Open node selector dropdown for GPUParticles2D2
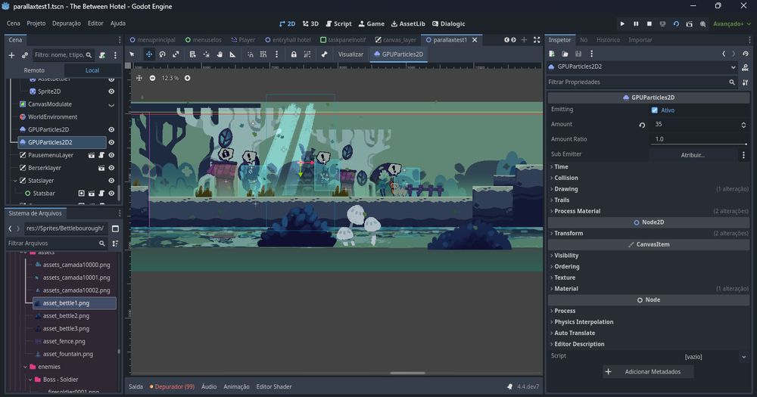This screenshot has height=397, width=757. click(734, 67)
